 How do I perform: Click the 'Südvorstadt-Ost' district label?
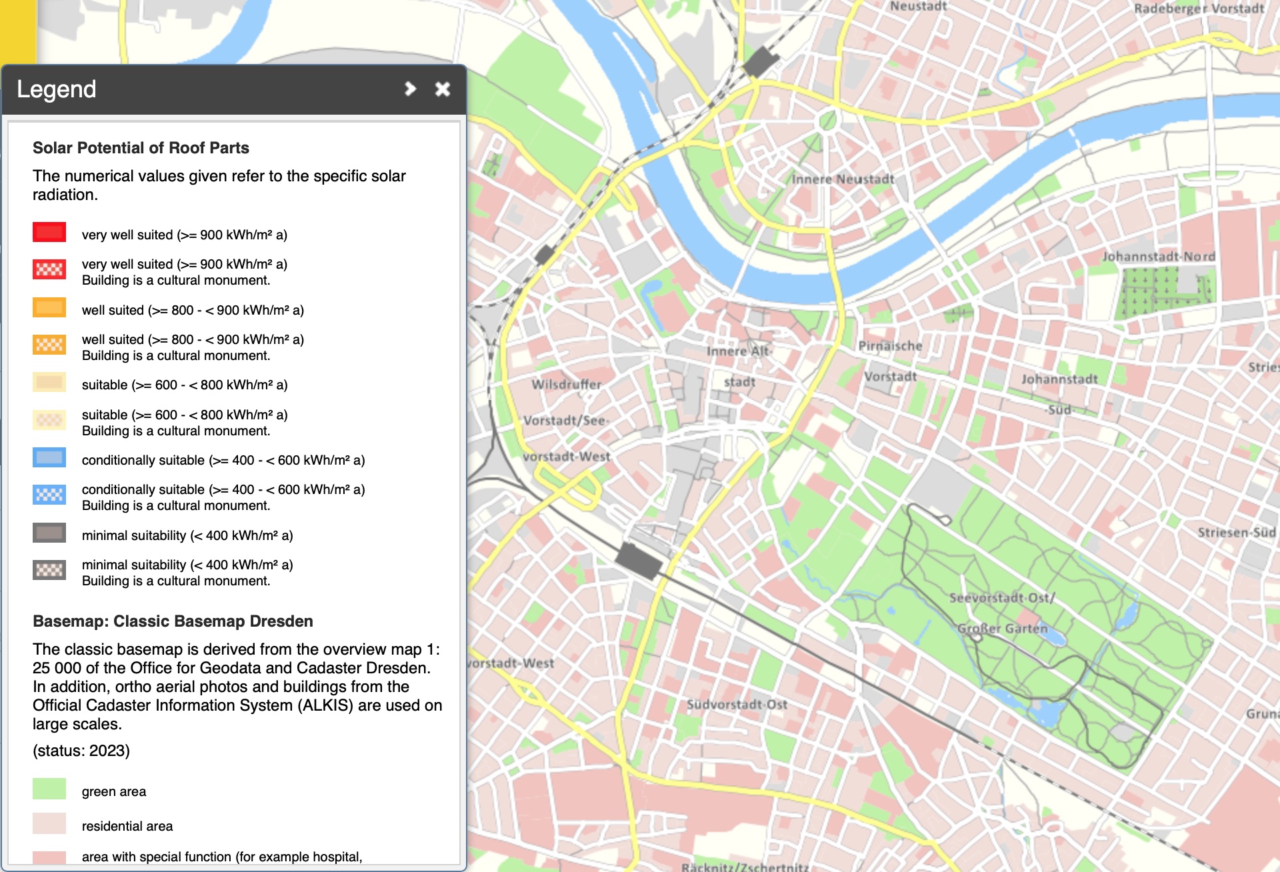[737, 705]
